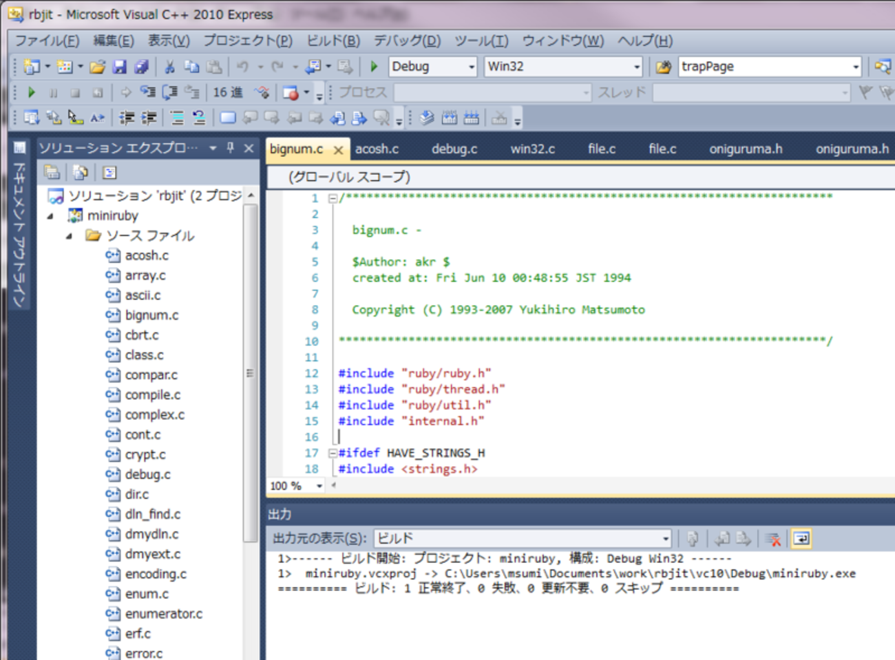
Task: Open compile.c in Solution Explorer
Action: 152,395
